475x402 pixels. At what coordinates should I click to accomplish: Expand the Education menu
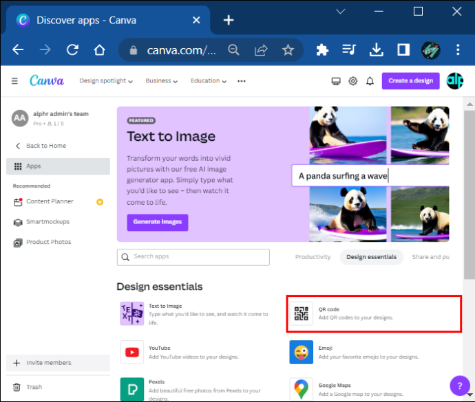click(x=209, y=81)
